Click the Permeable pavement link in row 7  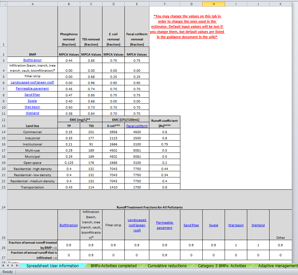pos(32,89)
